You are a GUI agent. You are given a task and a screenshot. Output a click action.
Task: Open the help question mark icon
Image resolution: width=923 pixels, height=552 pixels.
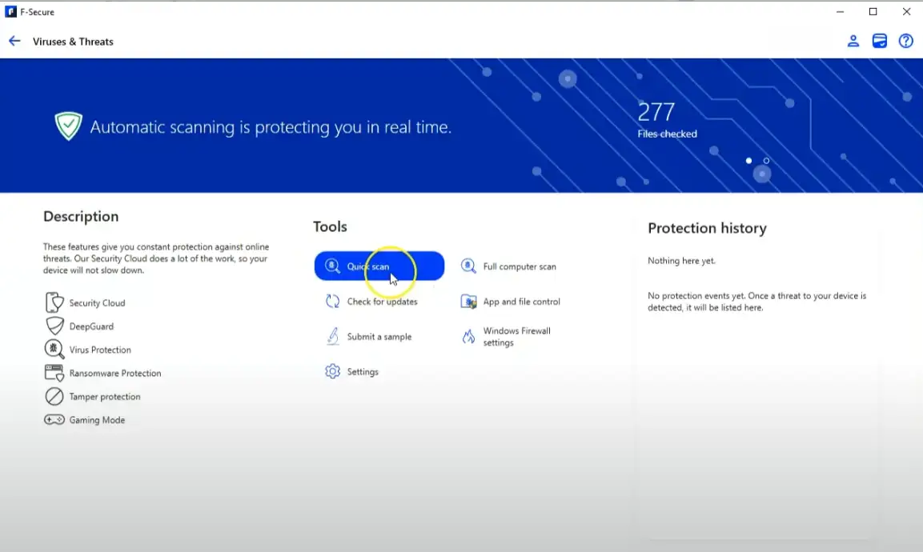coord(906,41)
